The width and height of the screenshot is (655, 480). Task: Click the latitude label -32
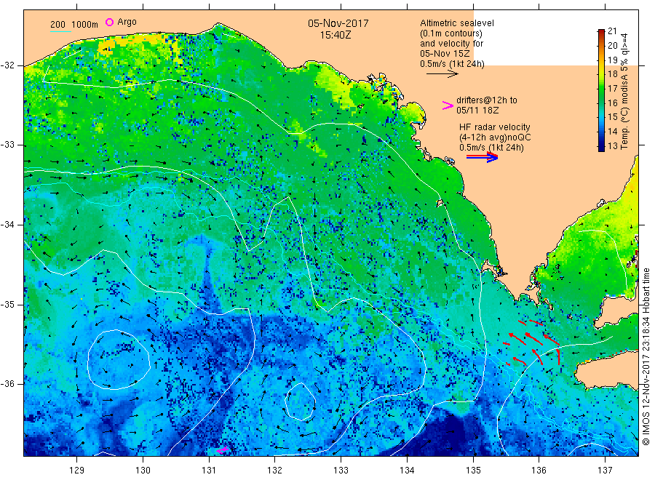click(7, 65)
